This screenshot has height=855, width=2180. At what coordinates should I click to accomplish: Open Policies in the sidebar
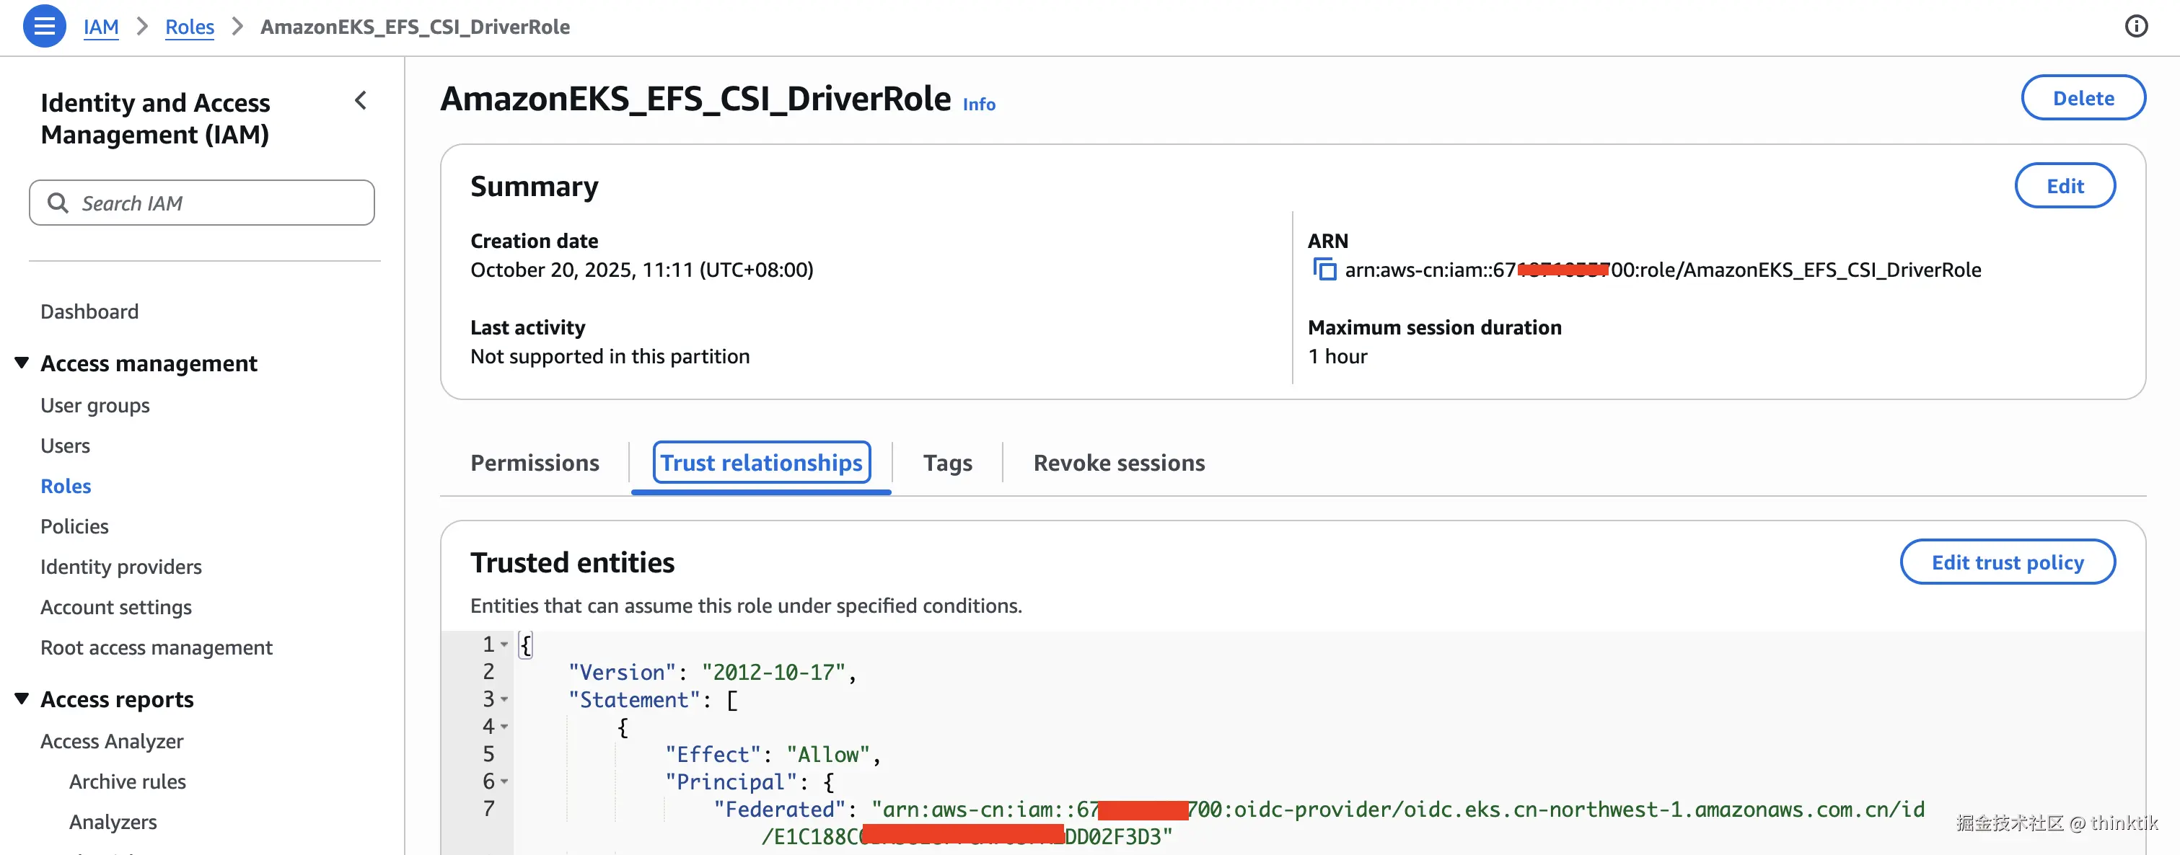click(74, 527)
